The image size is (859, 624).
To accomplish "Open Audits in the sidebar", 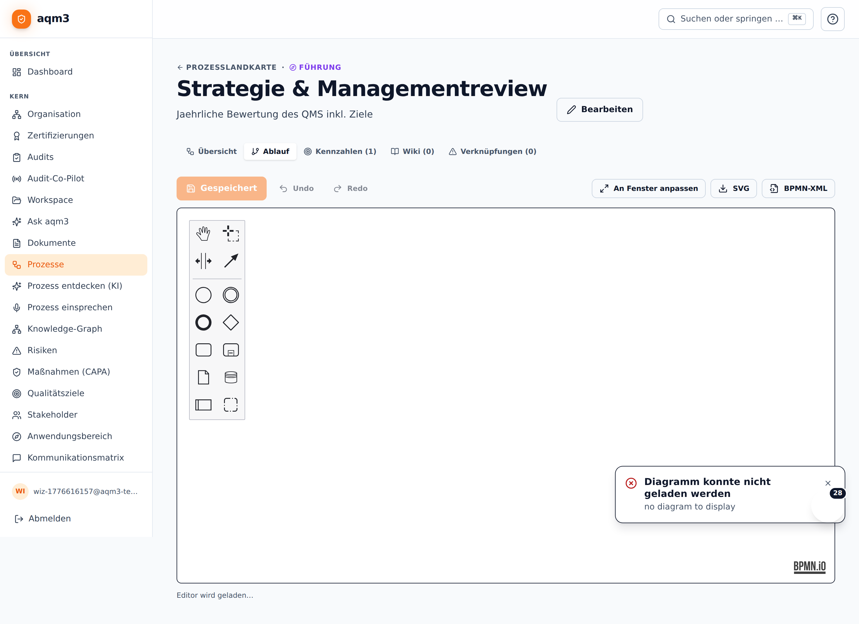I will 76,157.
